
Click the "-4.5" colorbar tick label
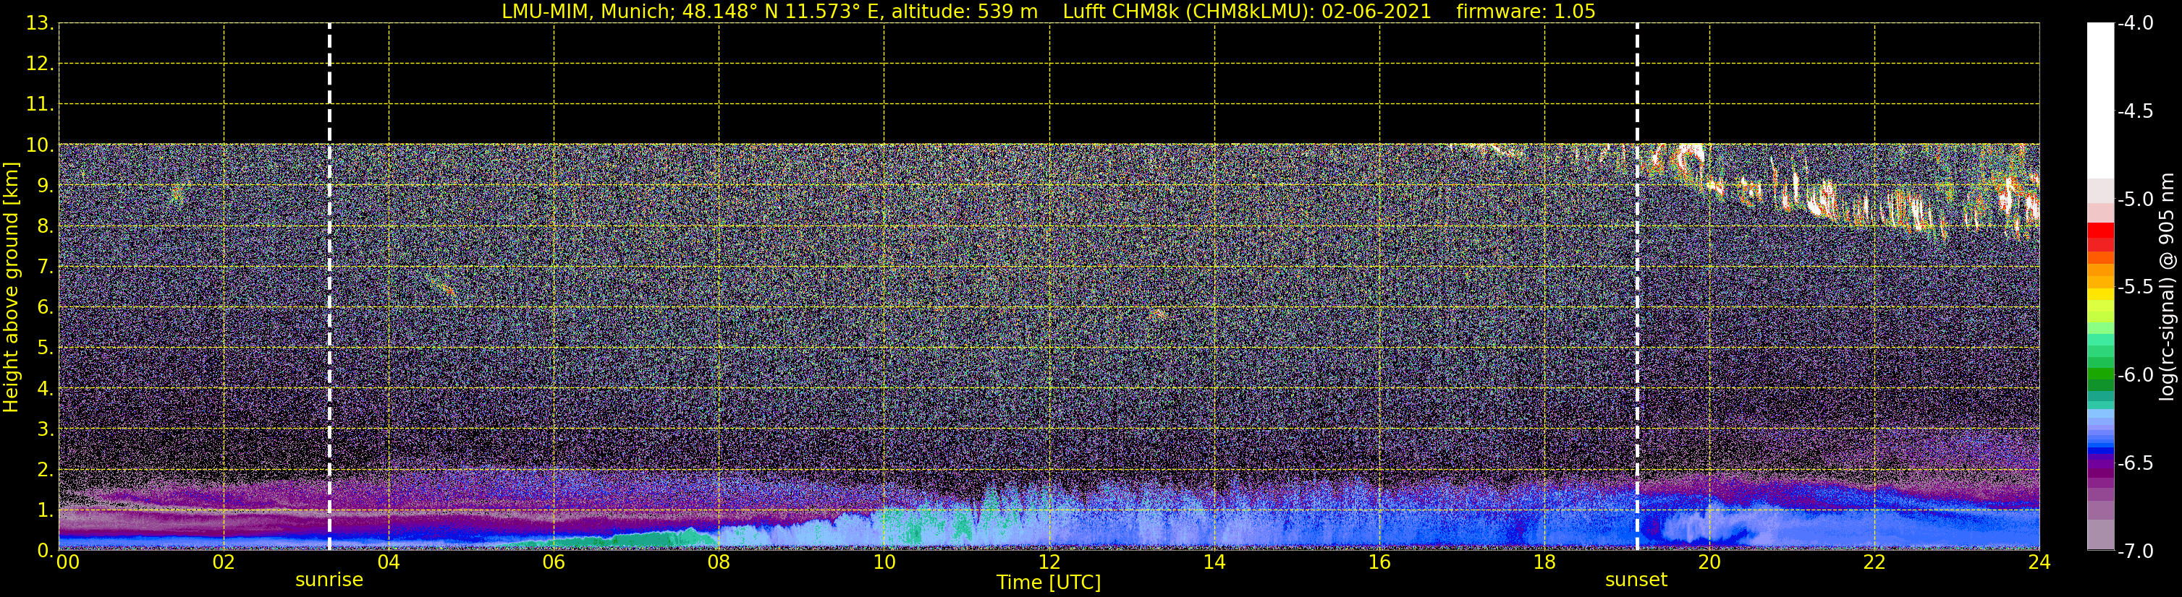2134,111
